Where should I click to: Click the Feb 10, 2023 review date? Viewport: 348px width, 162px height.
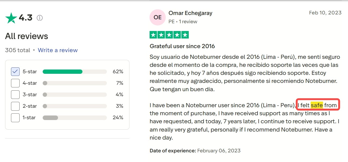coord(325,13)
